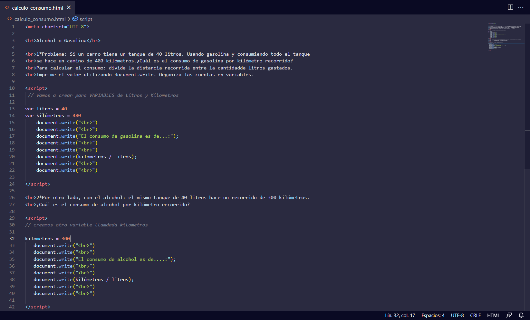The height and width of the screenshot is (320, 530).
Task: Click document.write(kilómetros / litros) on line 38
Action: [x=84, y=279]
